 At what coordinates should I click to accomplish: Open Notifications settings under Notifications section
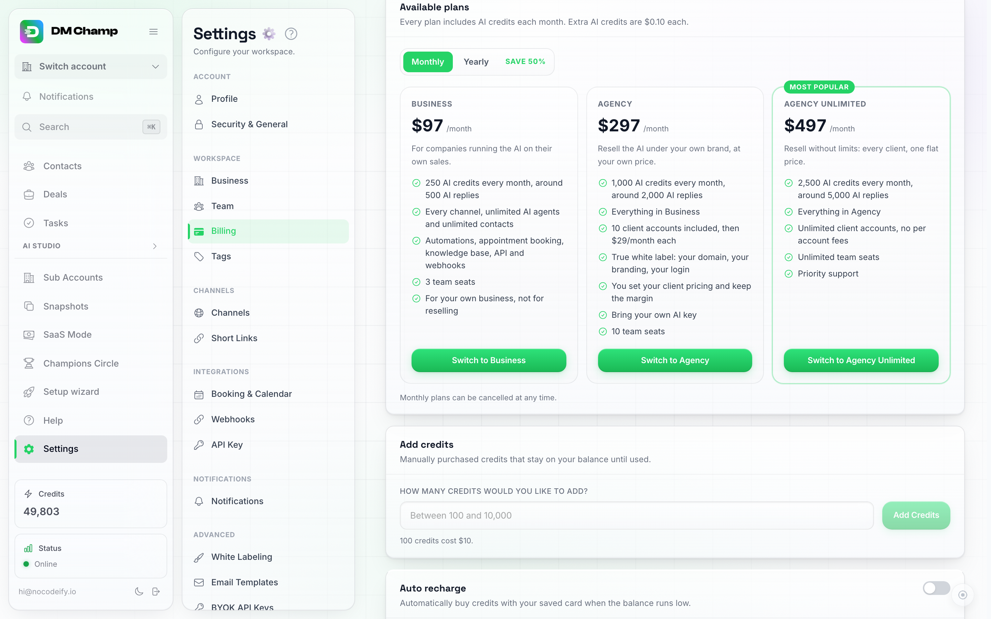(268, 501)
